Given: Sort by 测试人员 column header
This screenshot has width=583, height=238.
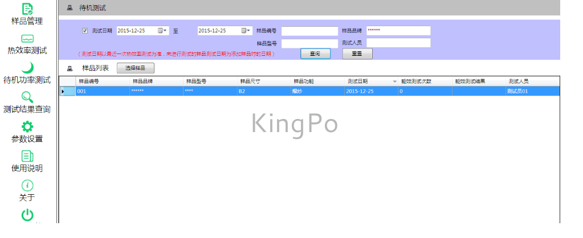Looking at the screenshot, I should [x=532, y=81].
